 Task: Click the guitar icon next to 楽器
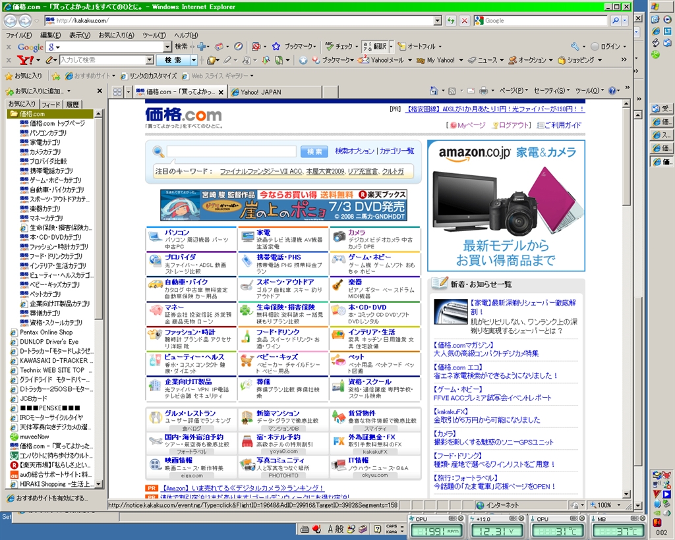coord(339,284)
